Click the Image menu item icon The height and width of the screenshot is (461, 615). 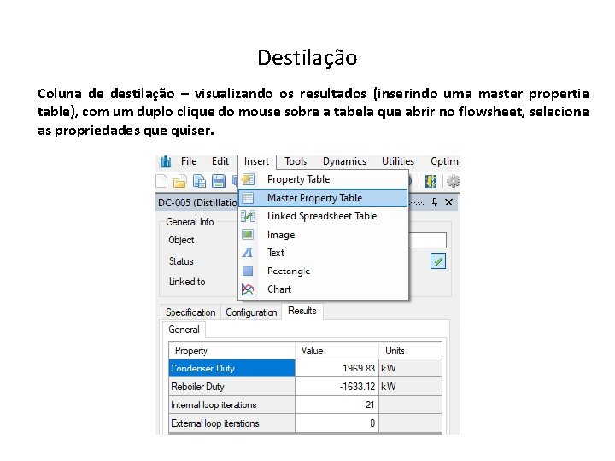(248, 235)
